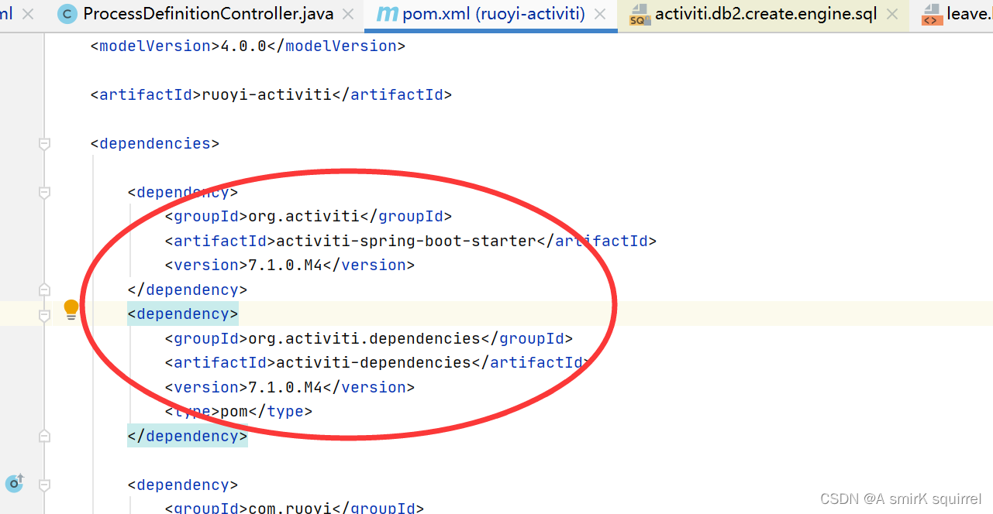Click the override navigation gutter icon bottom left
Image resolution: width=993 pixels, height=514 pixels.
pyautogui.click(x=14, y=483)
